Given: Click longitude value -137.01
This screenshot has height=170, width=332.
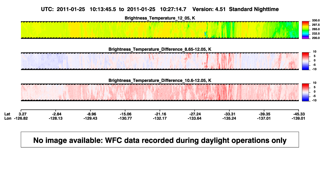Looking at the screenshot, I should (x=264, y=118).
